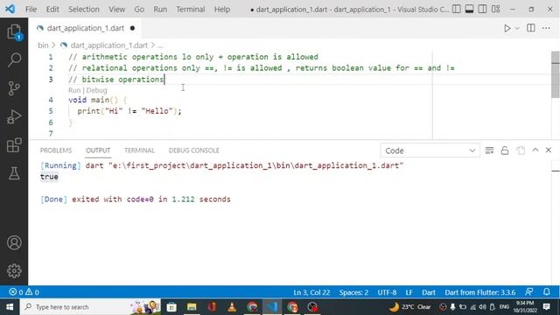Split the editor to the right

click(x=531, y=28)
